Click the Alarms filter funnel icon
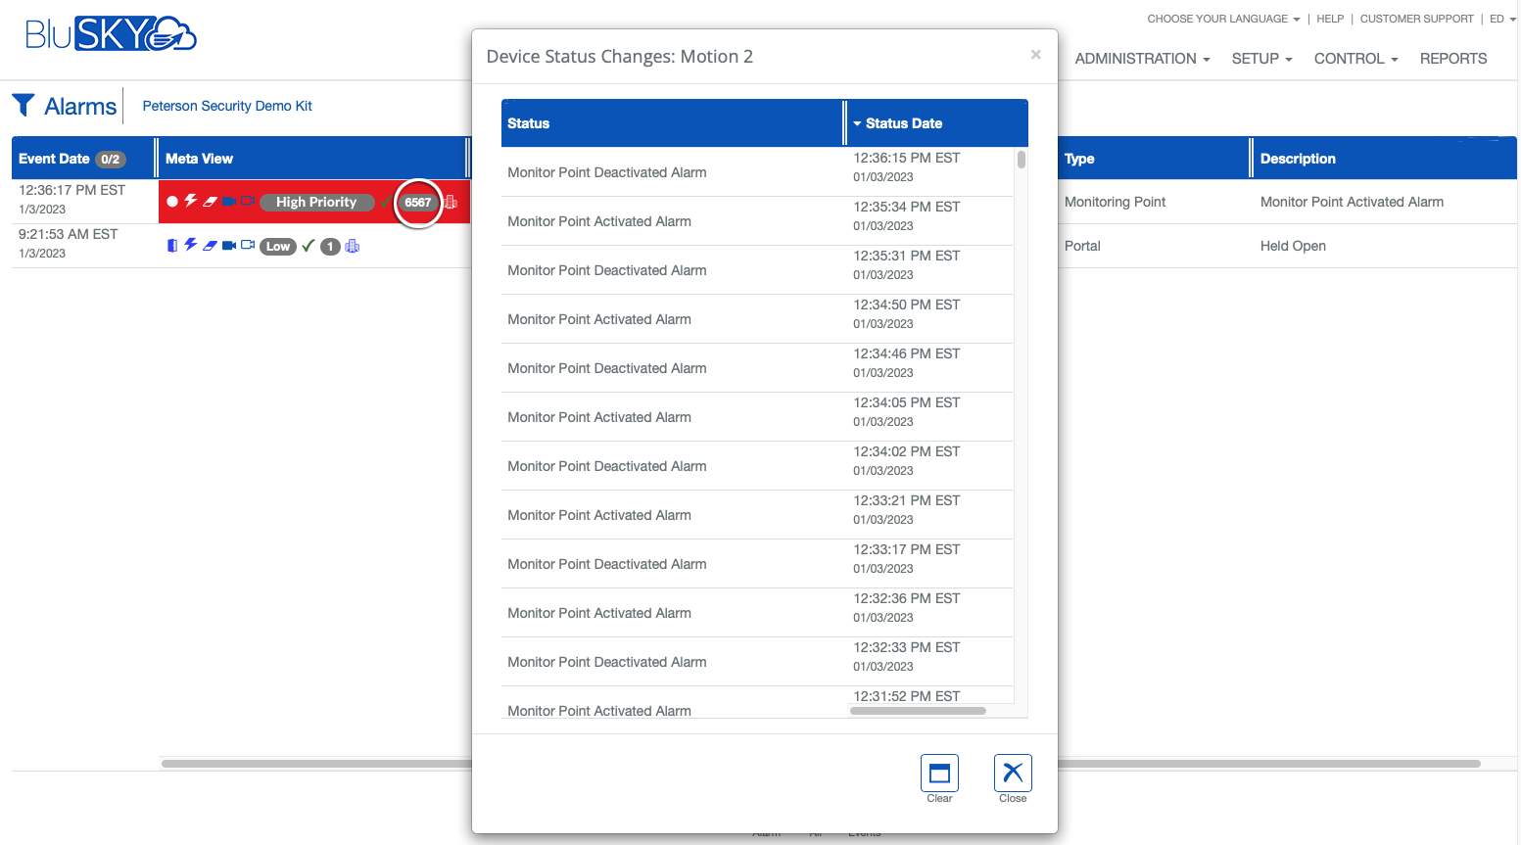Screen dimensions: 1521x845 [22, 105]
